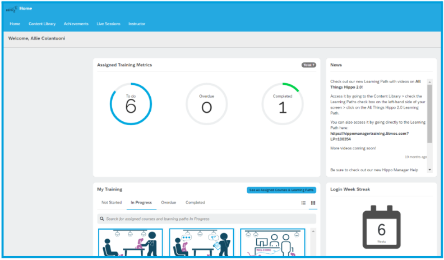Open the Overdue training tab

(169, 203)
